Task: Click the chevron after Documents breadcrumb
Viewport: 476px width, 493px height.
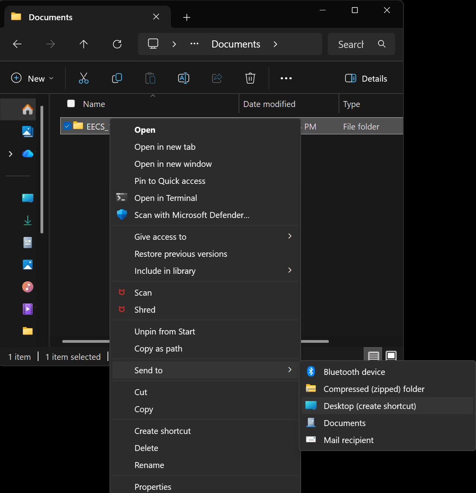Action: pyautogui.click(x=275, y=44)
